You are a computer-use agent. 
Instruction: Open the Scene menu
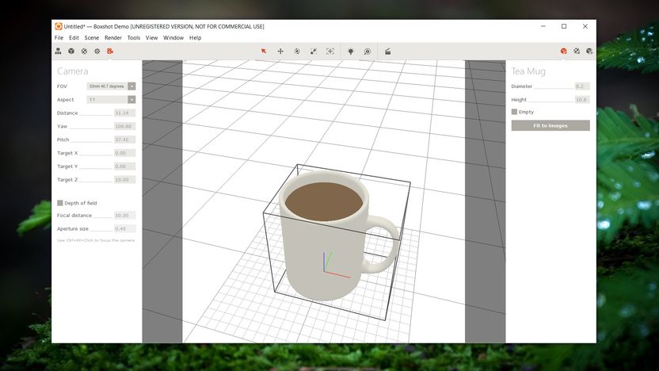tap(92, 38)
